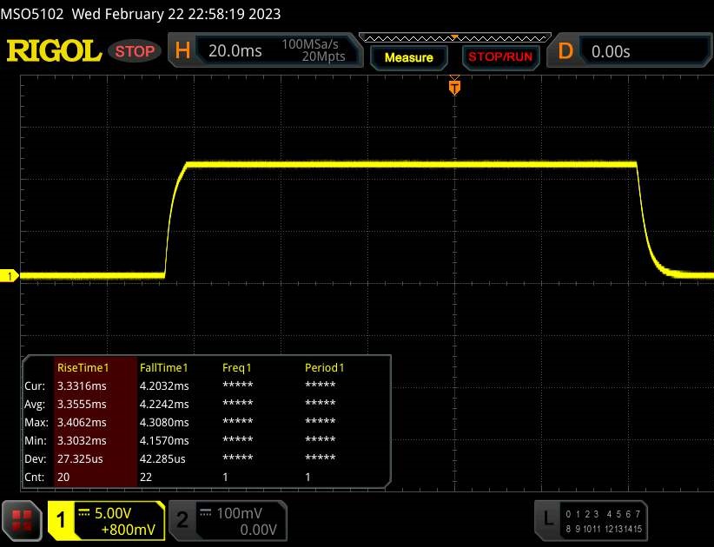Image resolution: width=714 pixels, height=547 pixels.
Task: Click the FallTime1 count value 22
Action: point(146,477)
